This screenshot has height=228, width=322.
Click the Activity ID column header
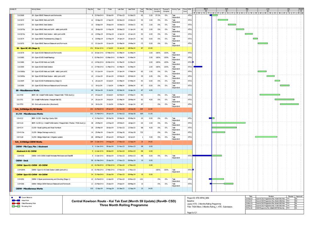point(14,10)
